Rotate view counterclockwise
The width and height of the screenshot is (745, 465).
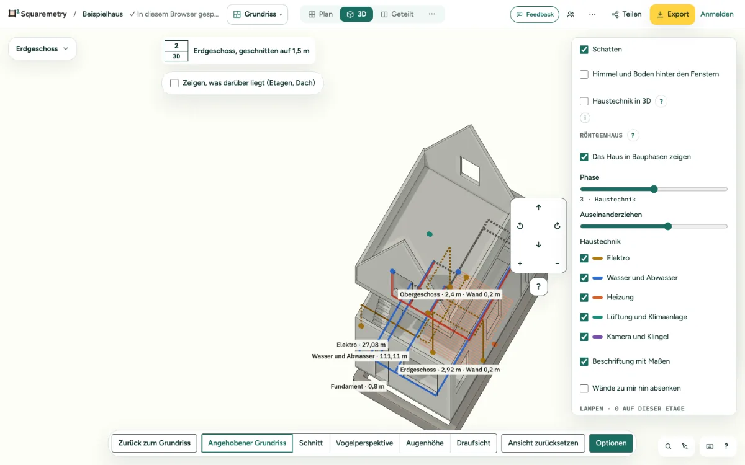tap(520, 226)
